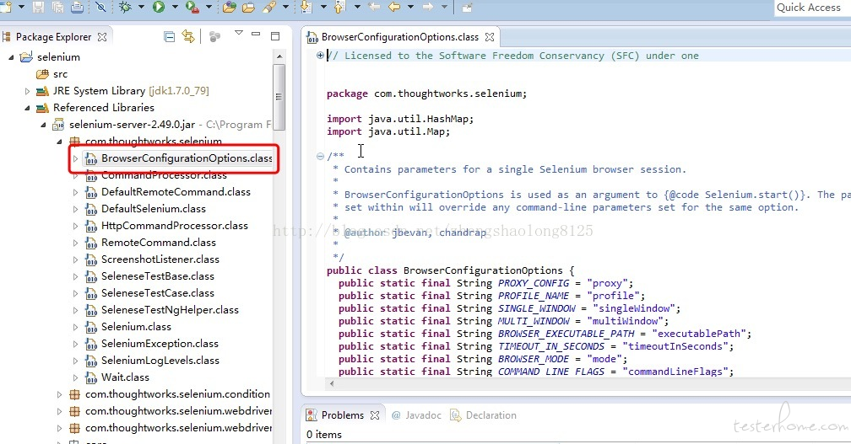Maximize the Package Explorer panel
The width and height of the screenshot is (851, 444).
(x=275, y=36)
